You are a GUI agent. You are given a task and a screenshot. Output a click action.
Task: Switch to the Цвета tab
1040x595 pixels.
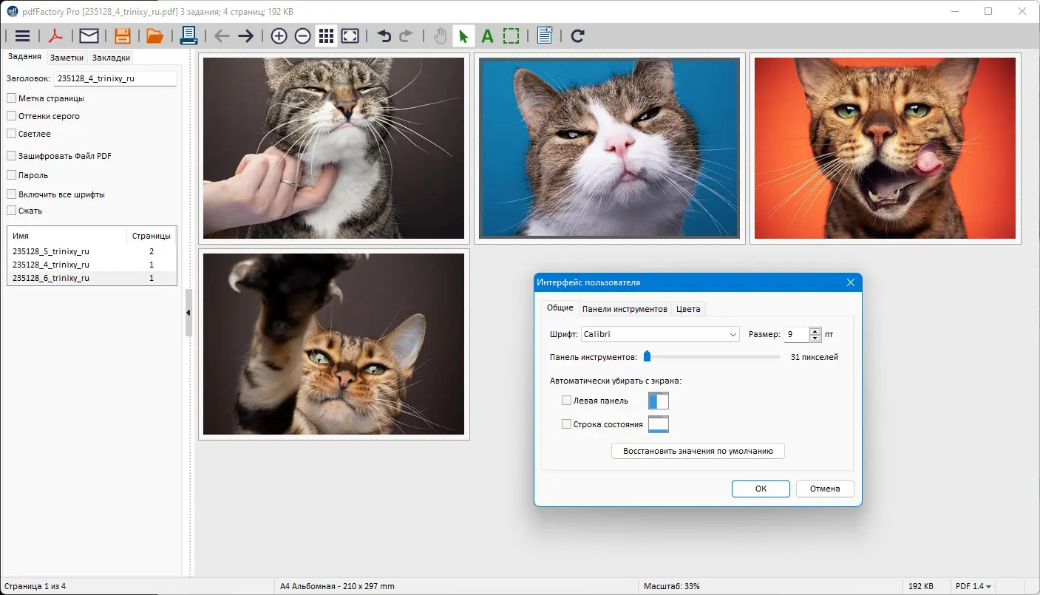[688, 309]
